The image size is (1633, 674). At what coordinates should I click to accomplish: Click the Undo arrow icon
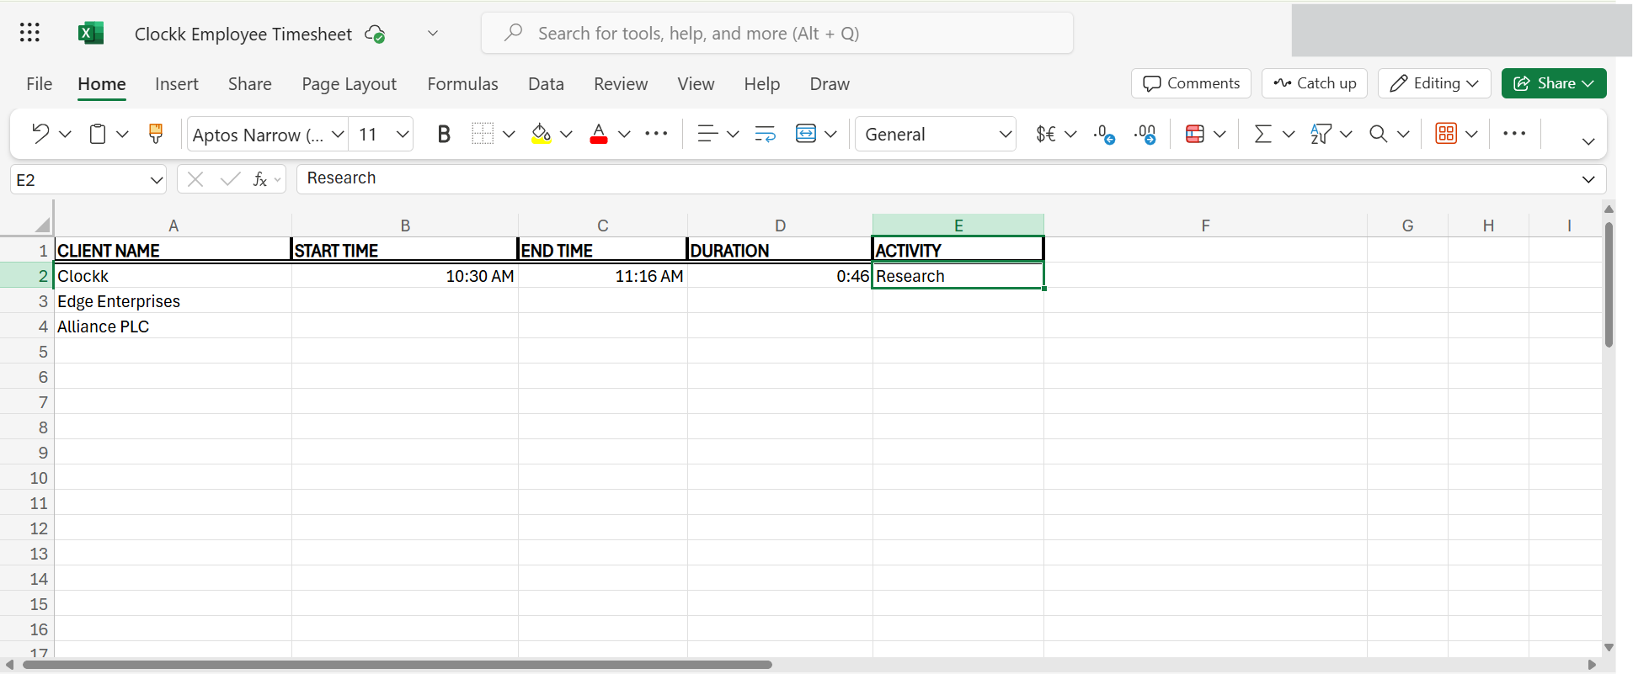click(x=40, y=134)
